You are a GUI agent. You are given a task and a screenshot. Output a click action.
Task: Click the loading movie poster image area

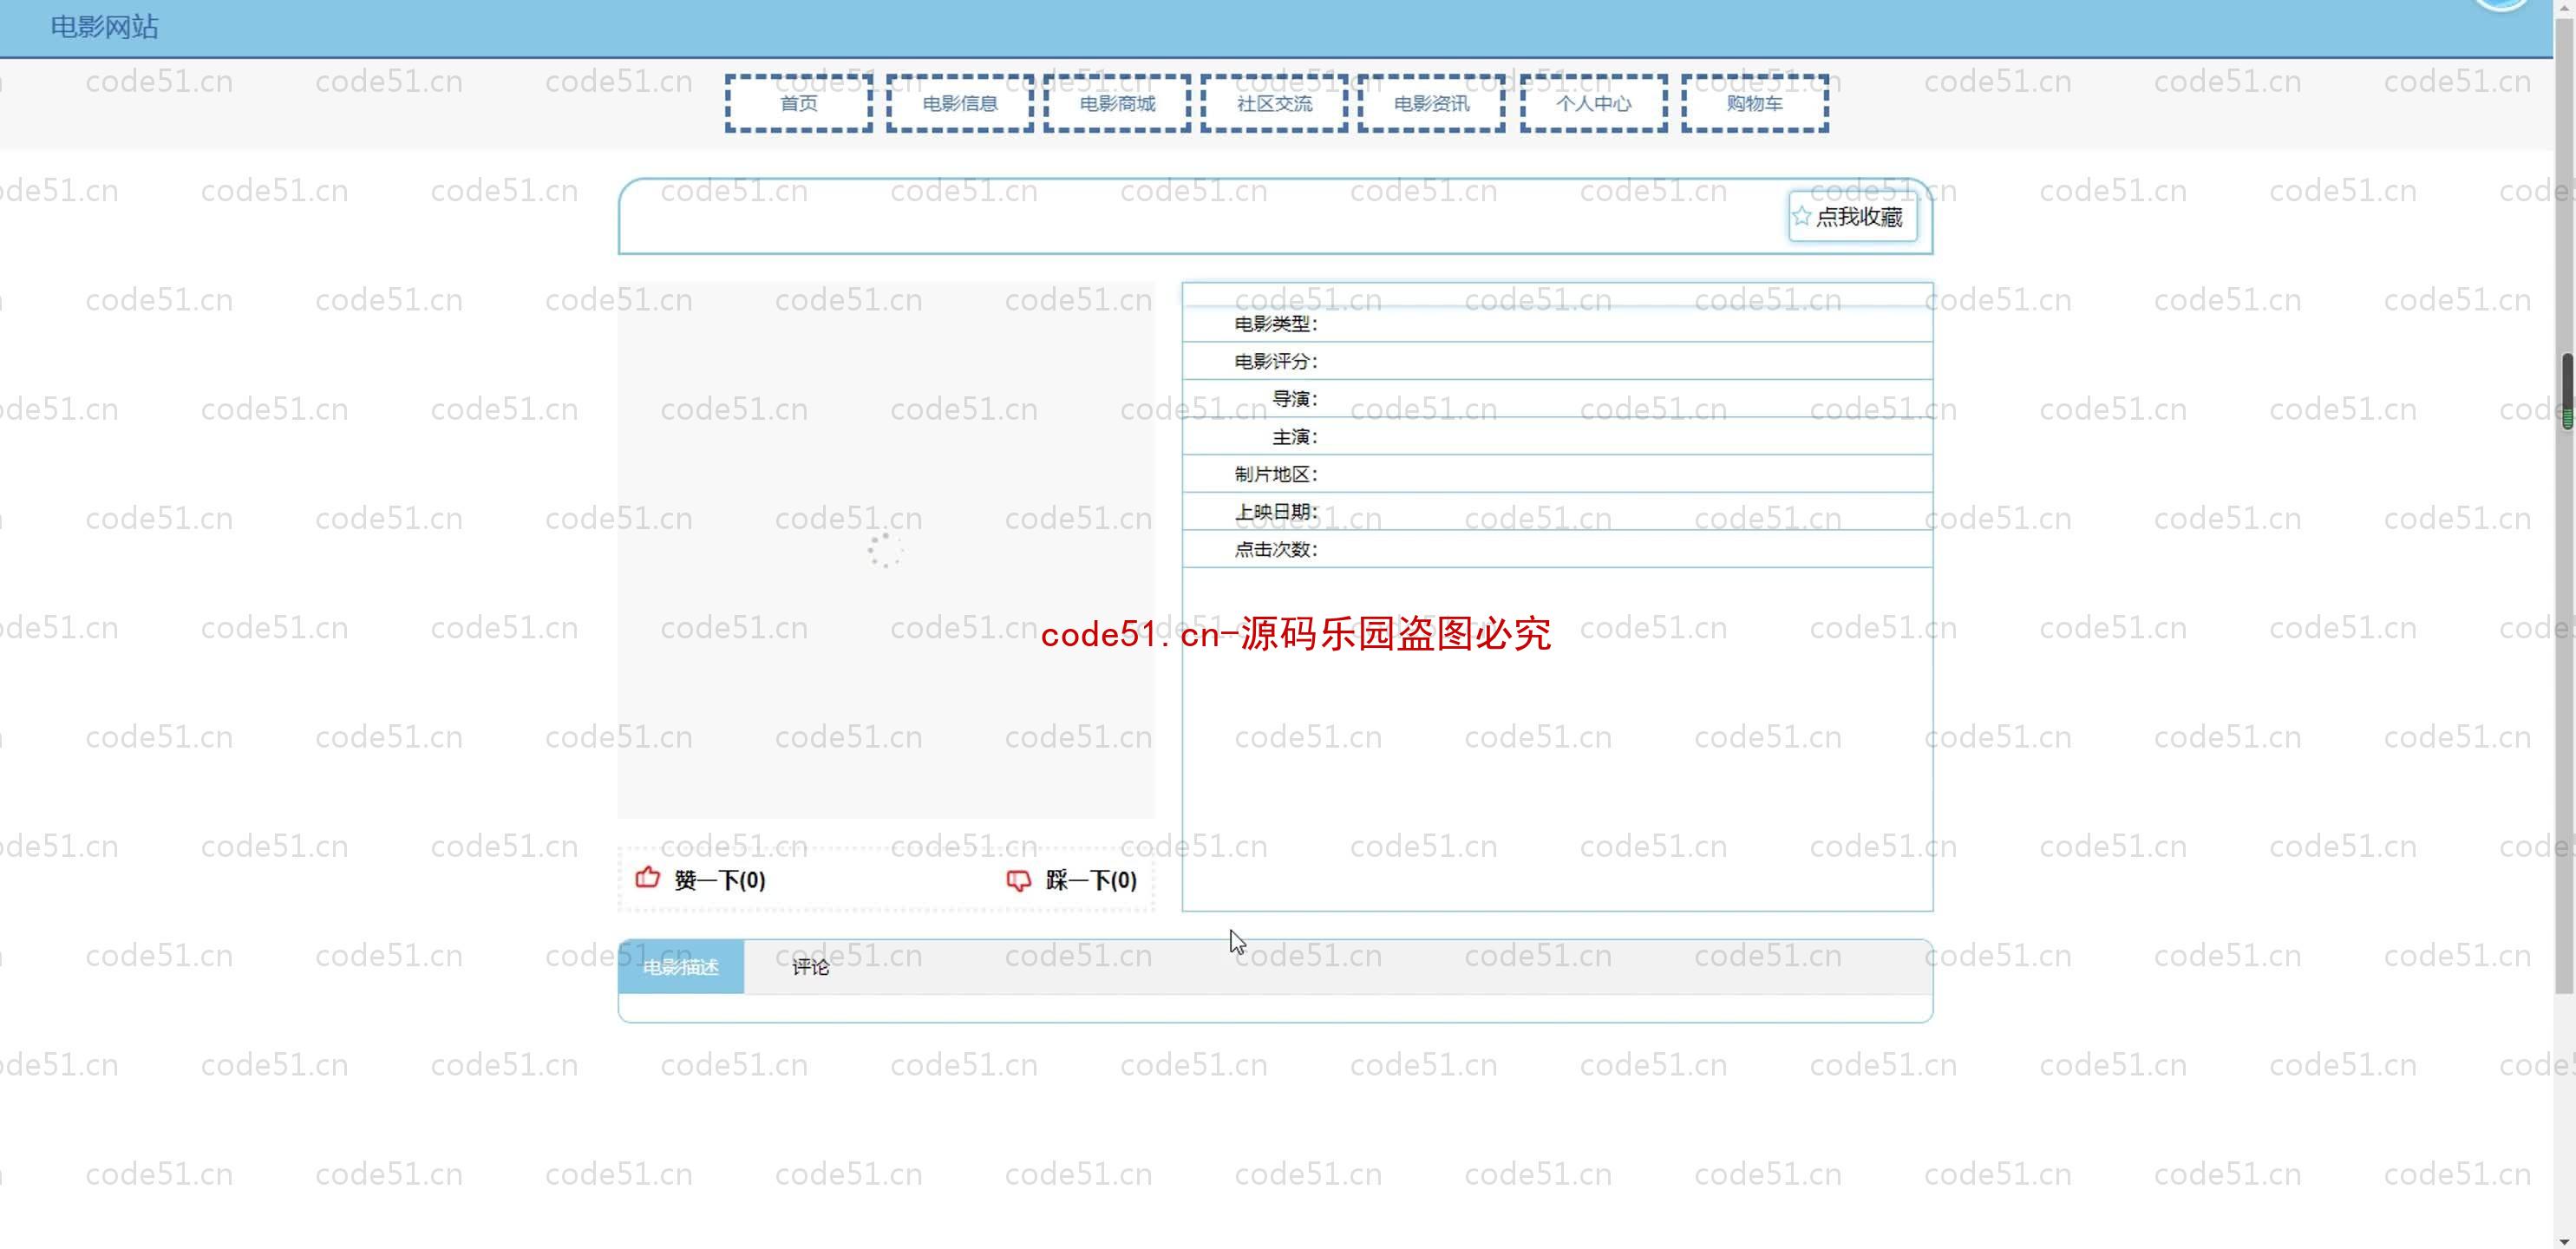click(x=885, y=550)
